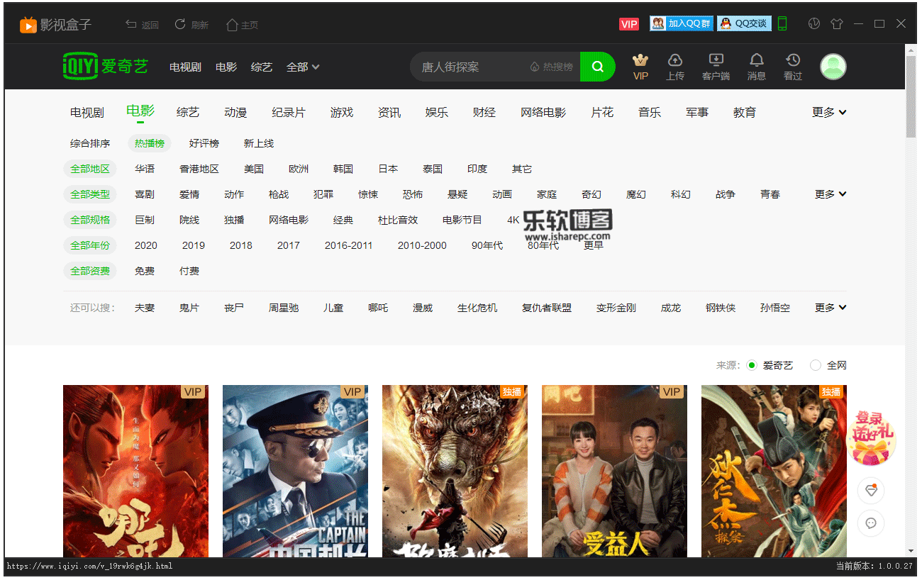
Task: Click the 影视盒子 app logo icon
Action: [28, 25]
